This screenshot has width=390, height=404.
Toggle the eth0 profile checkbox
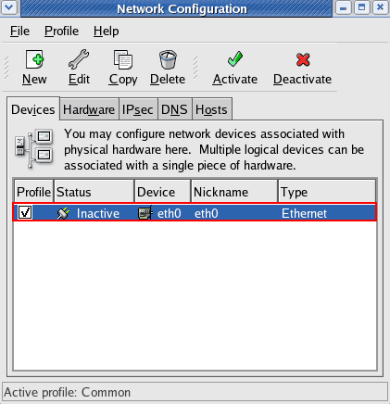(x=25, y=212)
